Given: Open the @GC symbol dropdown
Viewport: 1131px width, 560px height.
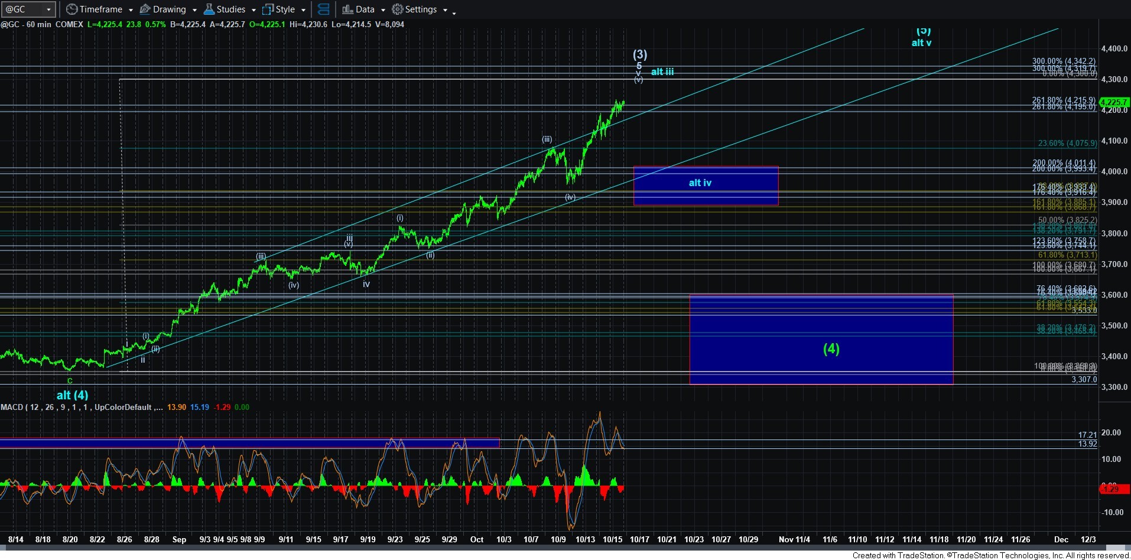Looking at the screenshot, I should click(x=48, y=9).
